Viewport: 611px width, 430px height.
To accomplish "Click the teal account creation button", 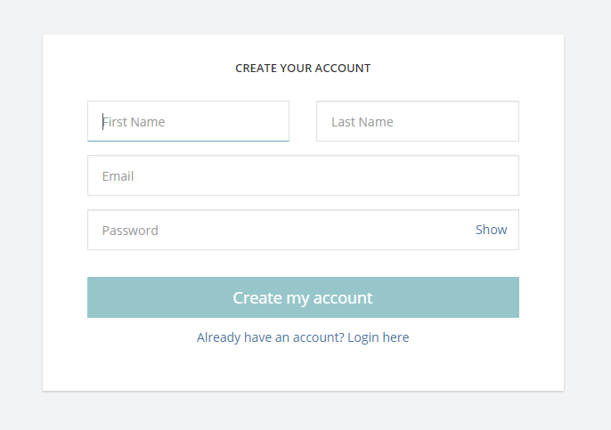I will point(303,297).
